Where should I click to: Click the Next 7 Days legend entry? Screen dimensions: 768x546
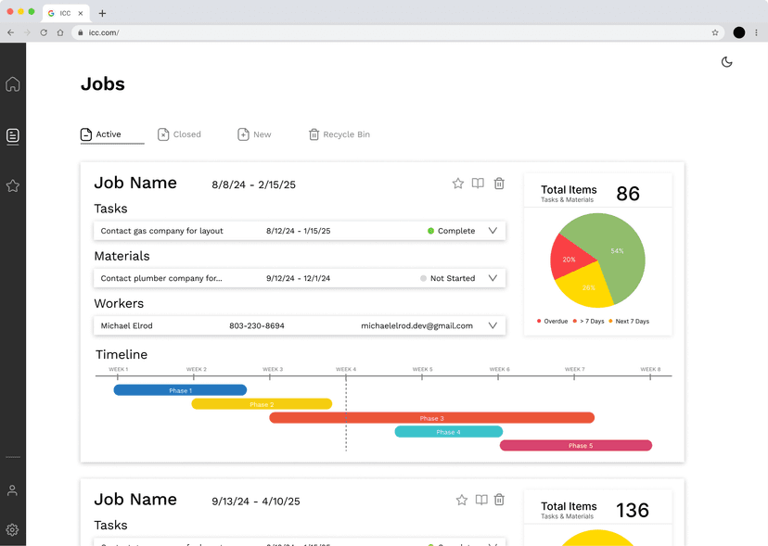point(629,322)
